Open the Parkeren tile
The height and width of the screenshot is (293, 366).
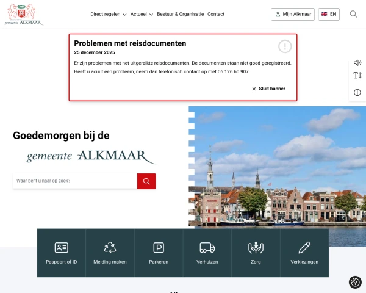pyautogui.click(x=159, y=253)
